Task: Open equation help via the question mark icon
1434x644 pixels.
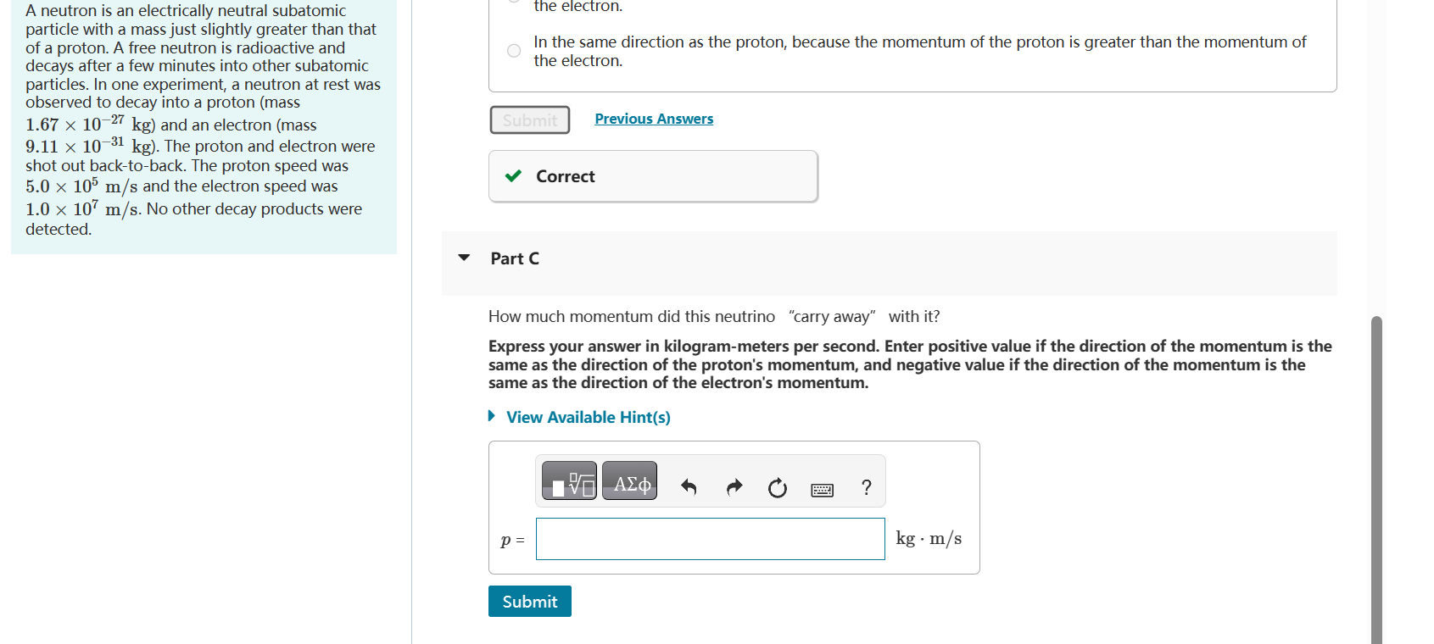Action: (x=866, y=487)
